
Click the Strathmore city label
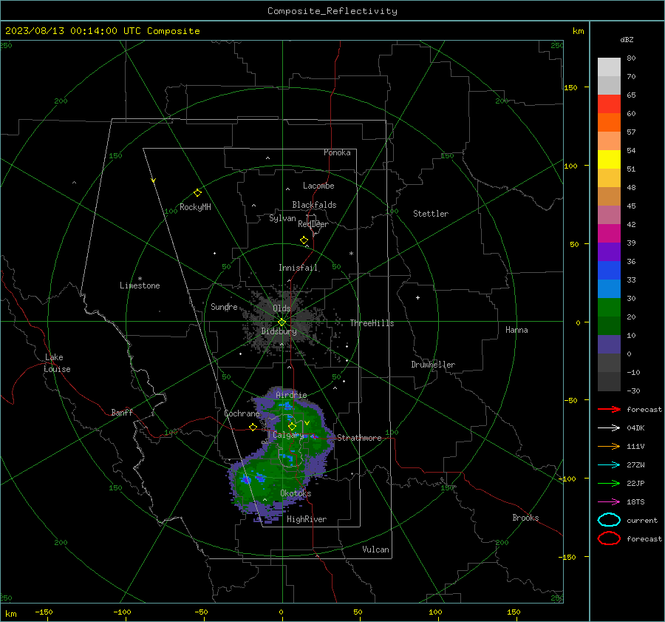point(359,438)
